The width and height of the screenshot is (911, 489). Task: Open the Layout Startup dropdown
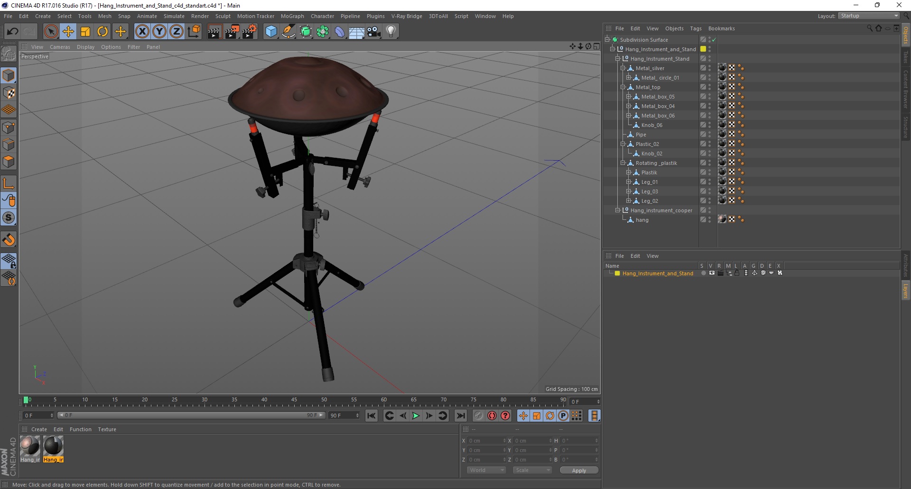tap(869, 16)
